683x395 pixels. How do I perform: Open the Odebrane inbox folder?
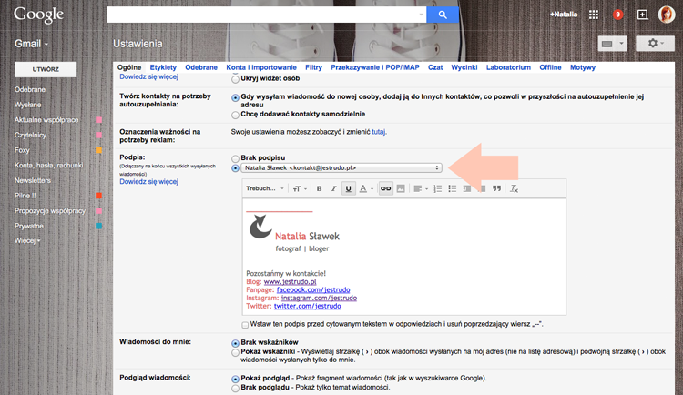[x=30, y=89]
